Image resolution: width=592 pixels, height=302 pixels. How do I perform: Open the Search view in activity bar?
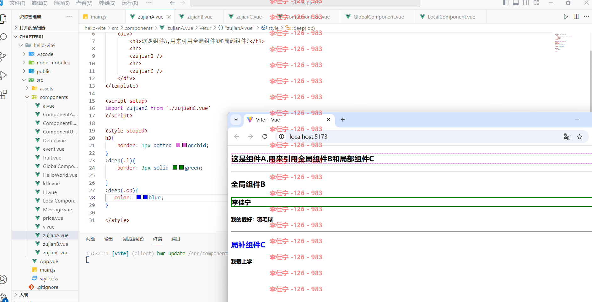(3, 37)
